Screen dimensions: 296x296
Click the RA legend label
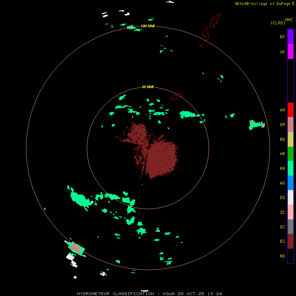pyautogui.click(x=282, y=169)
